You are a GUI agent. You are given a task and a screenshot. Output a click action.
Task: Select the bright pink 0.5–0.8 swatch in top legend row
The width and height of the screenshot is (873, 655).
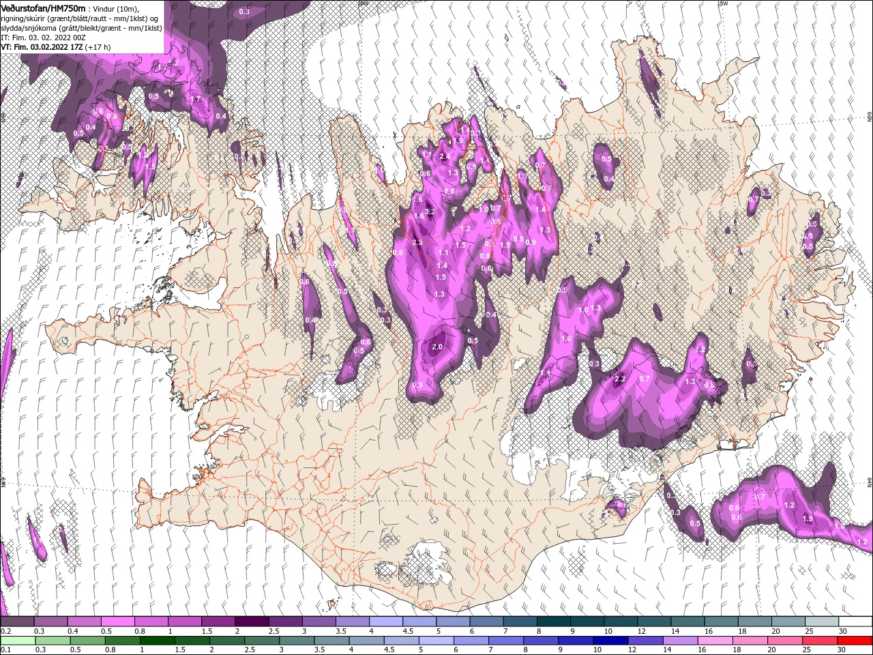[117, 622]
